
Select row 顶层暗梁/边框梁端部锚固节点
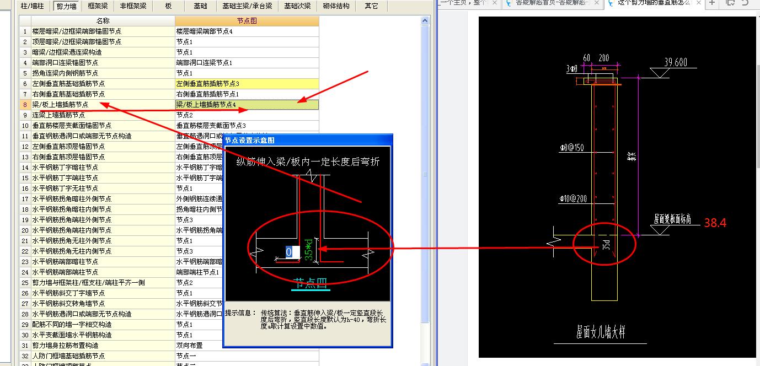103,42
